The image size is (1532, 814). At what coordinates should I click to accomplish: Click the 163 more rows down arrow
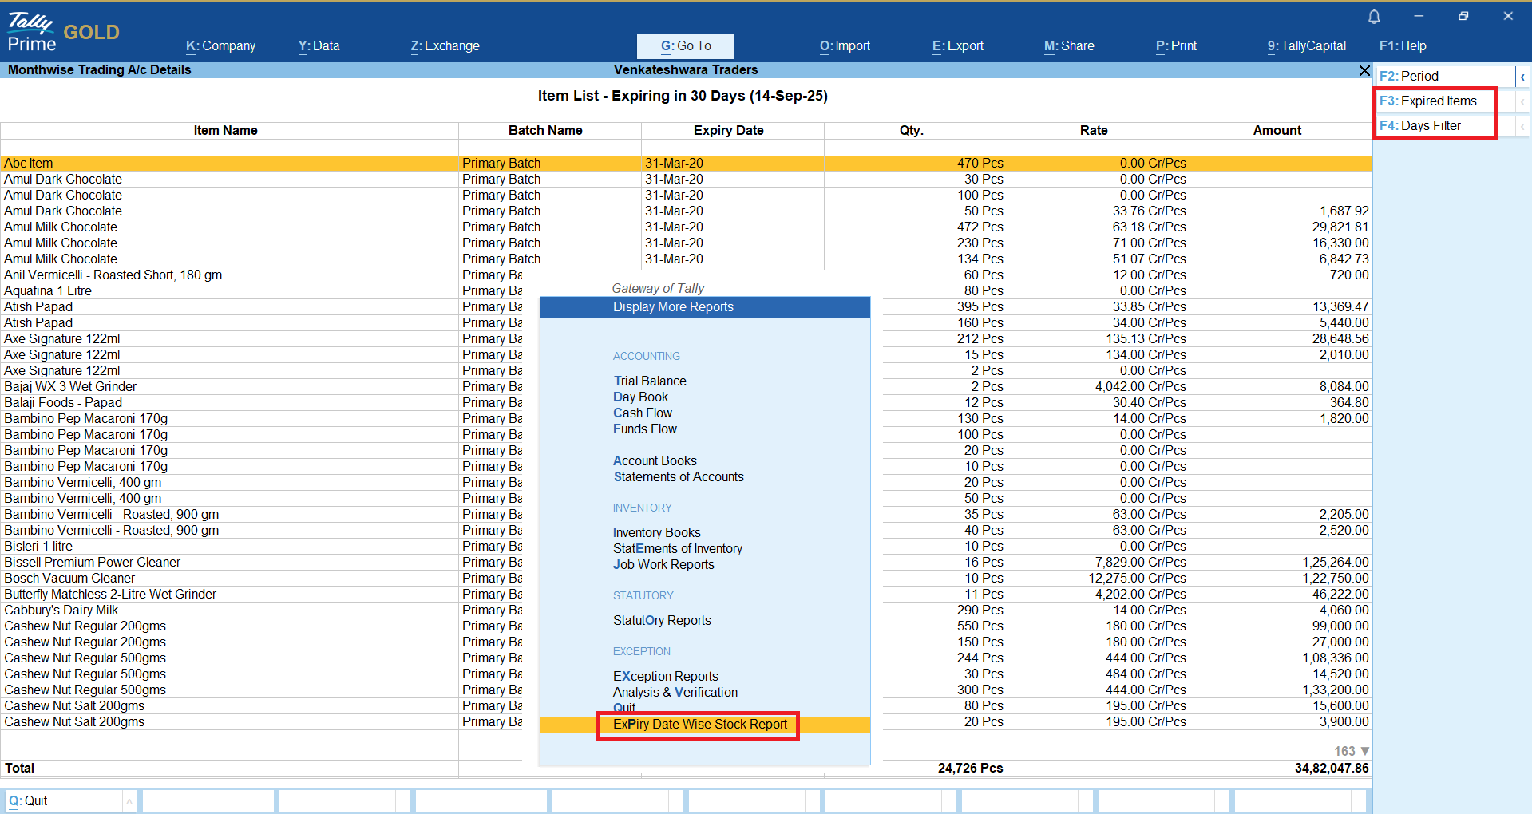click(1364, 751)
